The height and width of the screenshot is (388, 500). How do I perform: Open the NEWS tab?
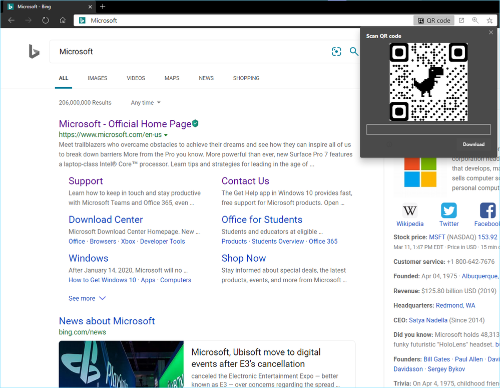point(206,78)
